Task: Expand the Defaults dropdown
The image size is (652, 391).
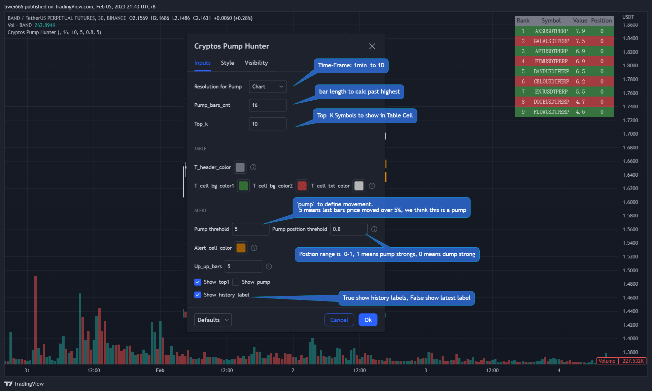Action: (213, 320)
